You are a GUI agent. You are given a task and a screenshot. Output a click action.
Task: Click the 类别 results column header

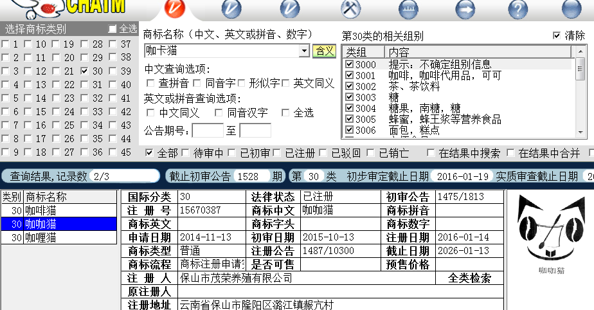coord(12,197)
